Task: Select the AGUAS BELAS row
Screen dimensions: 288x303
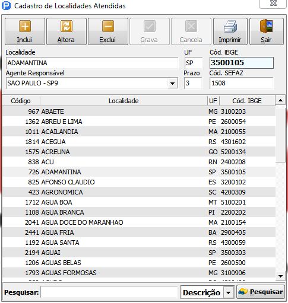Action: [139, 263]
